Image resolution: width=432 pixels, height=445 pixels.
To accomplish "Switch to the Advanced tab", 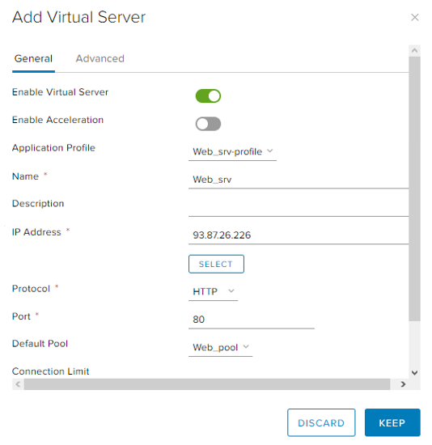I will coord(100,58).
